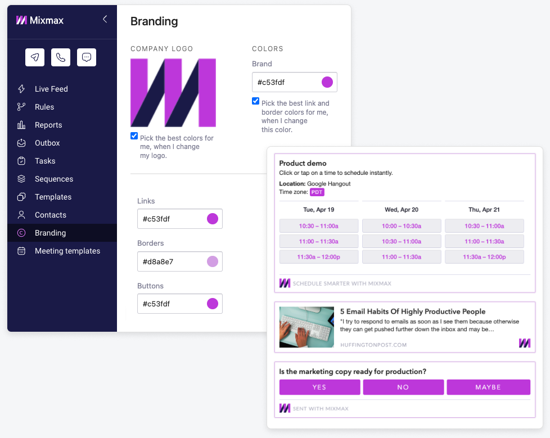Select Tasks in the sidebar

[62, 161]
